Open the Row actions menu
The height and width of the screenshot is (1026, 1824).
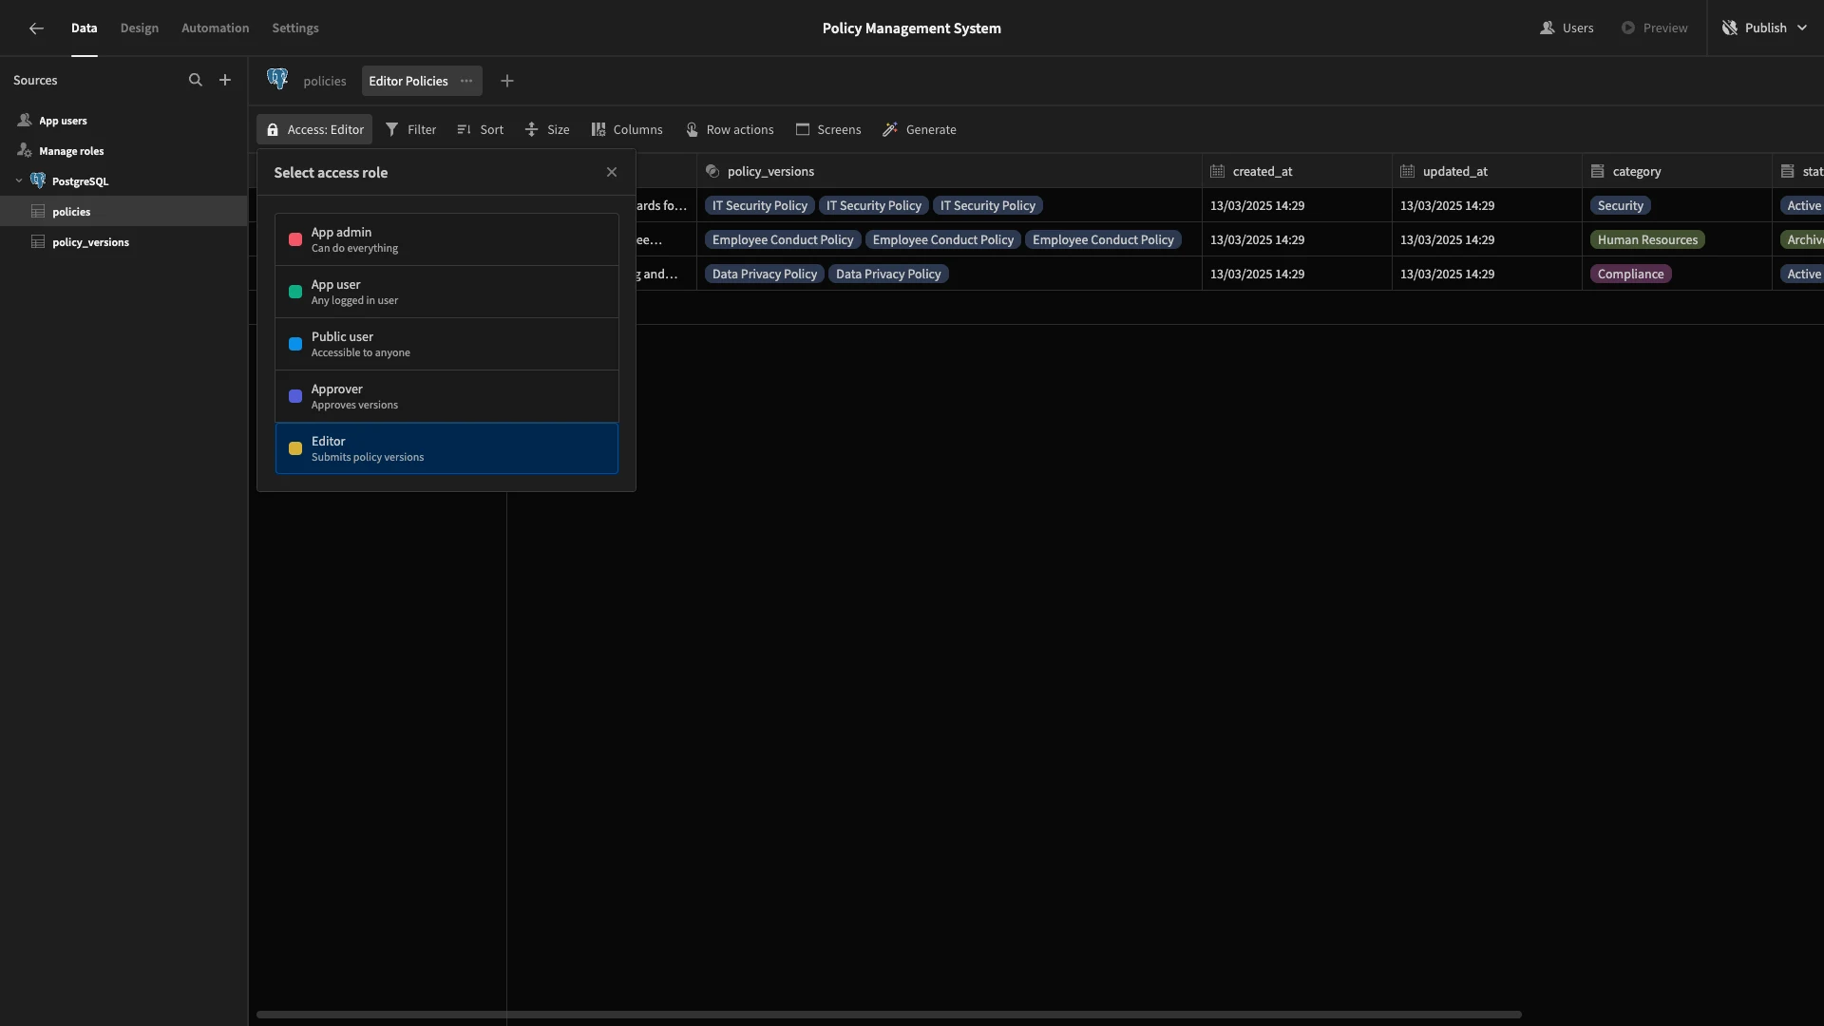[730, 129]
